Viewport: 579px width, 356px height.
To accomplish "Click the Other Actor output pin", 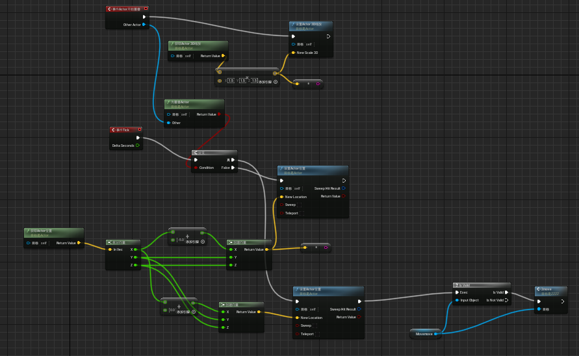I will [x=144, y=25].
